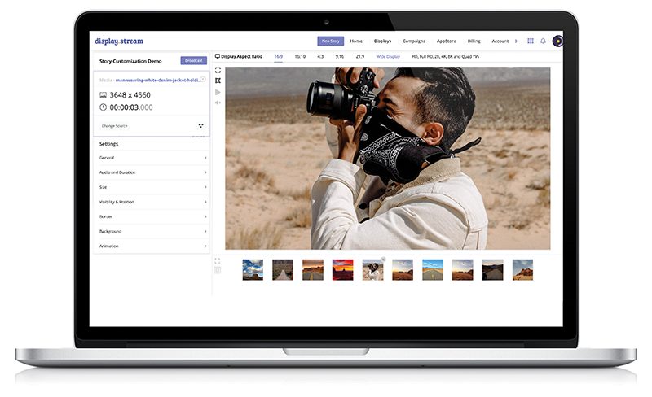Click the Change Source button
This screenshot has width=652, height=397.
[115, 126]
